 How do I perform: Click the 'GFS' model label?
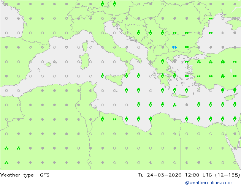44,175
